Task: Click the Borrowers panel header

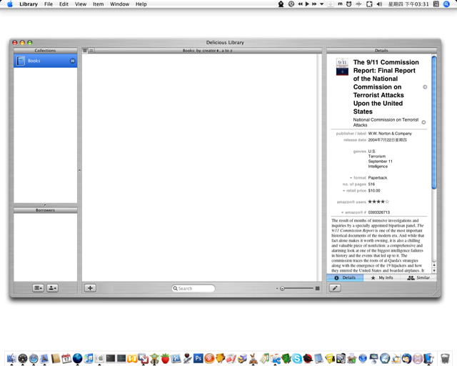Action: coord(46,210)
